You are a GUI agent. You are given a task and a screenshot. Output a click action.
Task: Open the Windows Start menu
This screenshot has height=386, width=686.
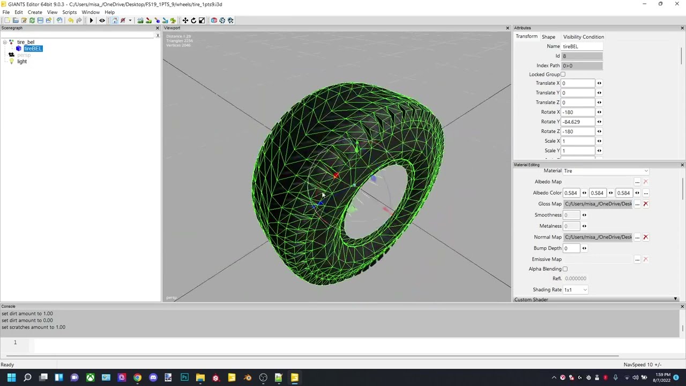[11, 377]
